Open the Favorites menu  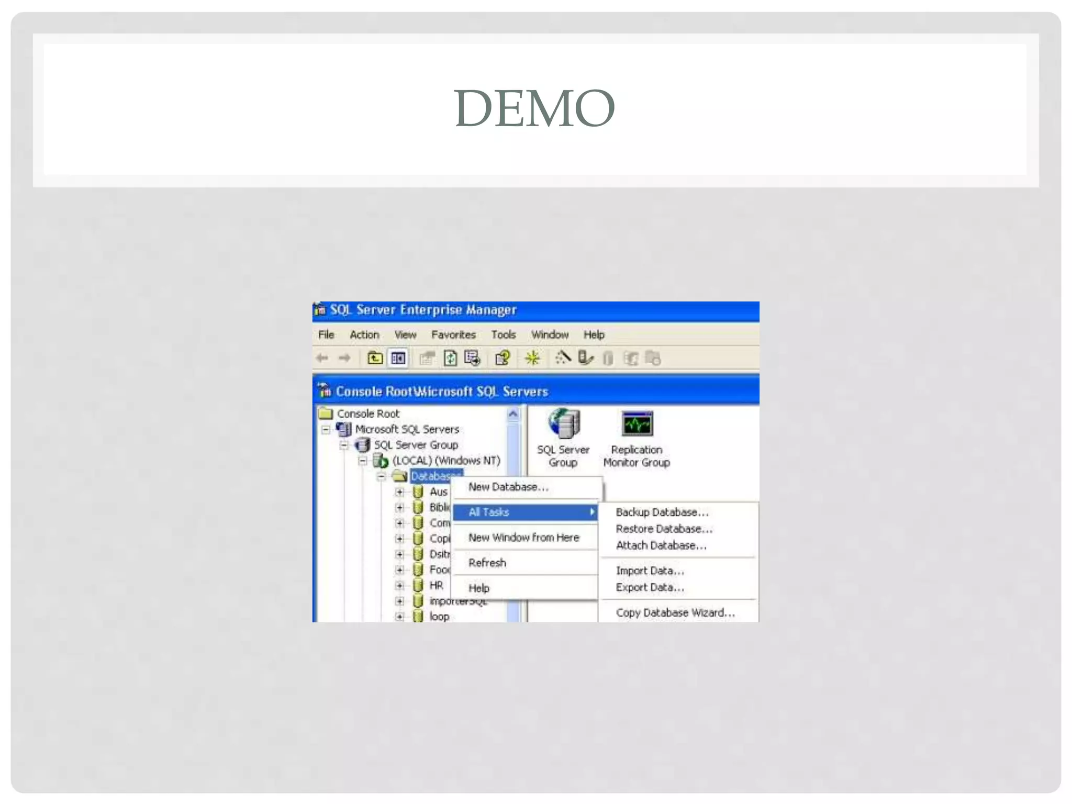[453, 334]
